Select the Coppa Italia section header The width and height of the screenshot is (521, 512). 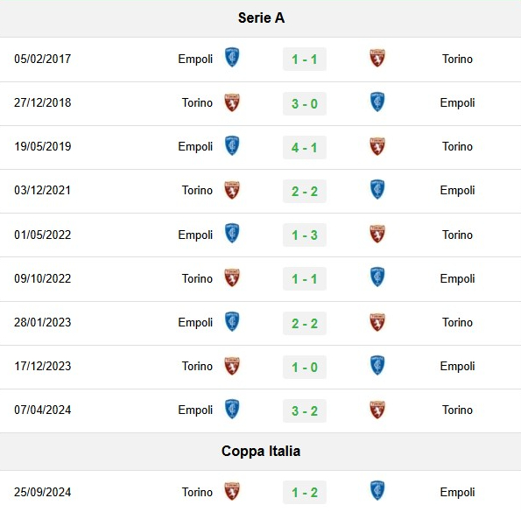[261, 451]
